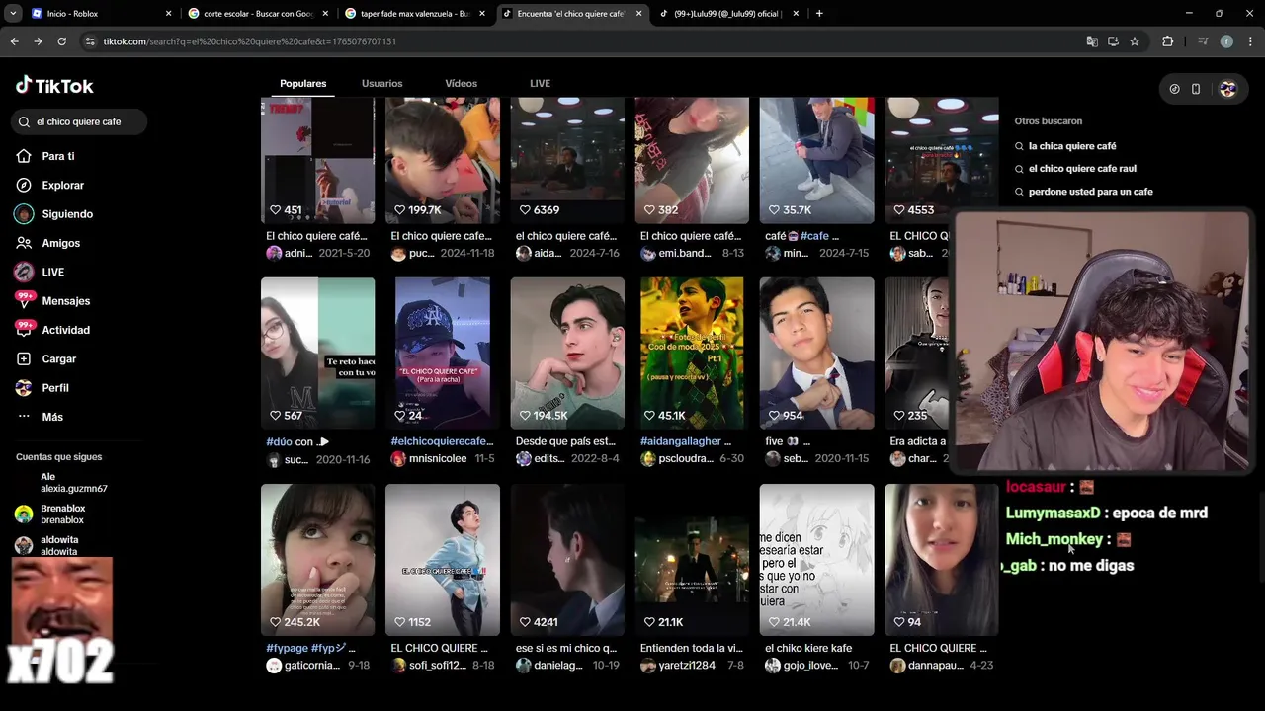
Task: Open suggested search 'la chica quiere café'
Action: tap(1072, 146)
